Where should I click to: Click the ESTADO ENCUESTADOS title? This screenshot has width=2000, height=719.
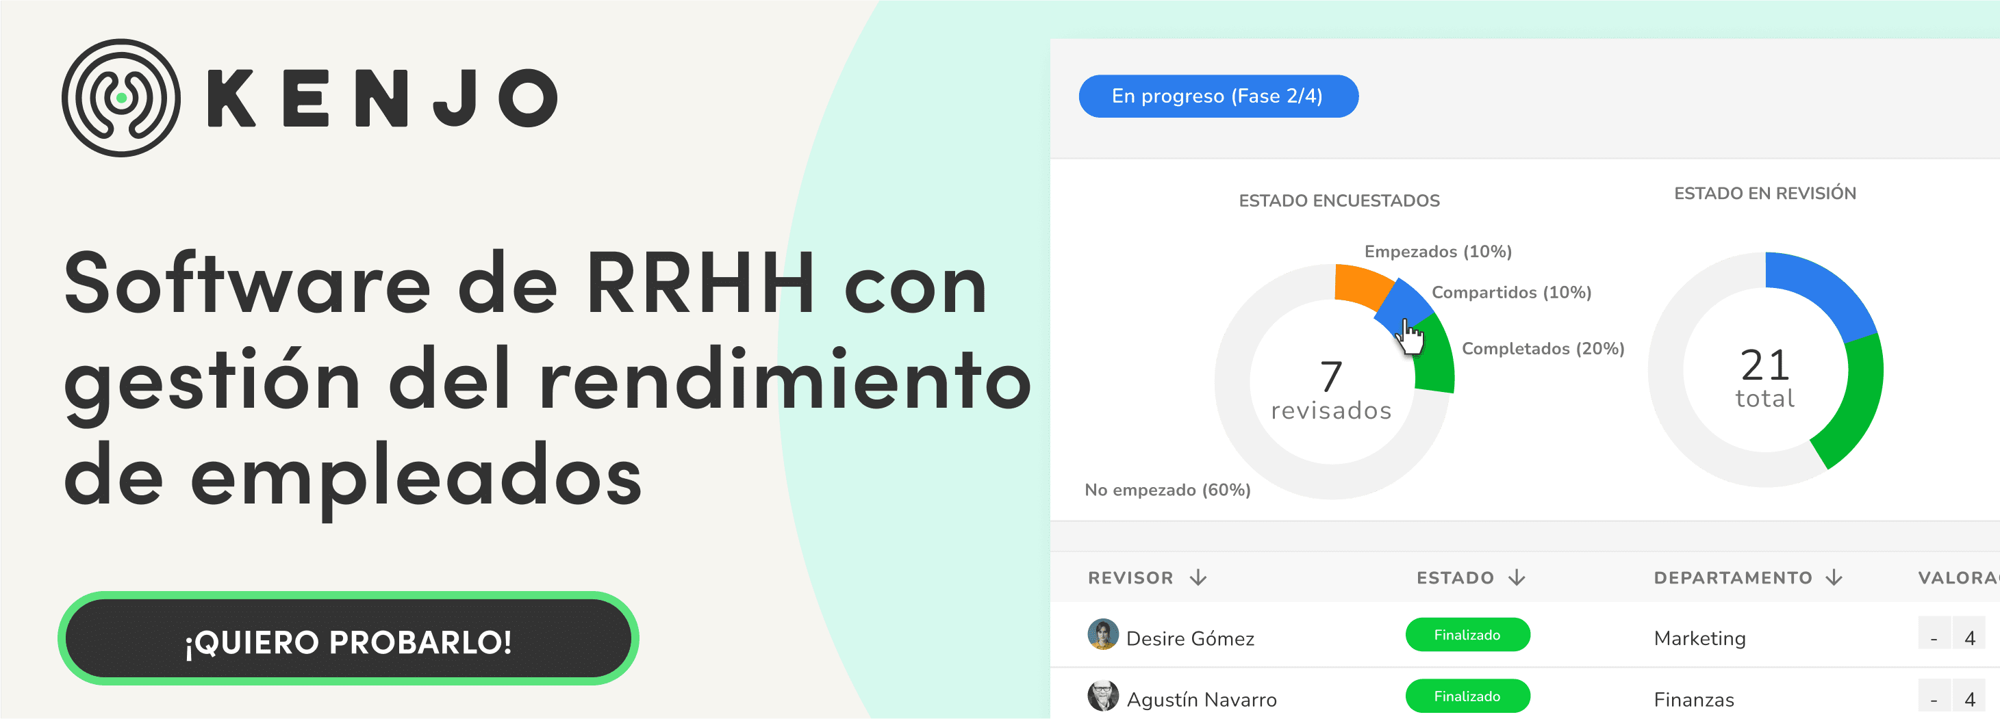tap(1339, 201)
